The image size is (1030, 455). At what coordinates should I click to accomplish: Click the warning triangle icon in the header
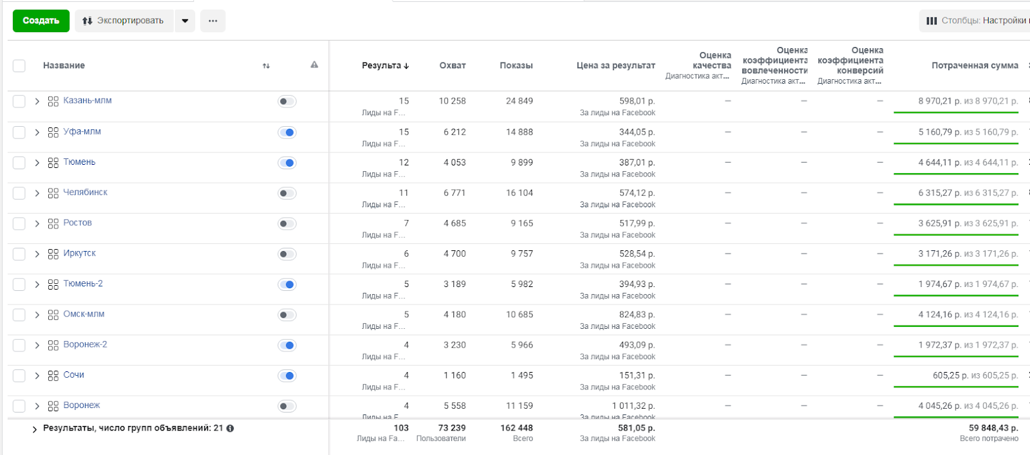tap(314, 65)
